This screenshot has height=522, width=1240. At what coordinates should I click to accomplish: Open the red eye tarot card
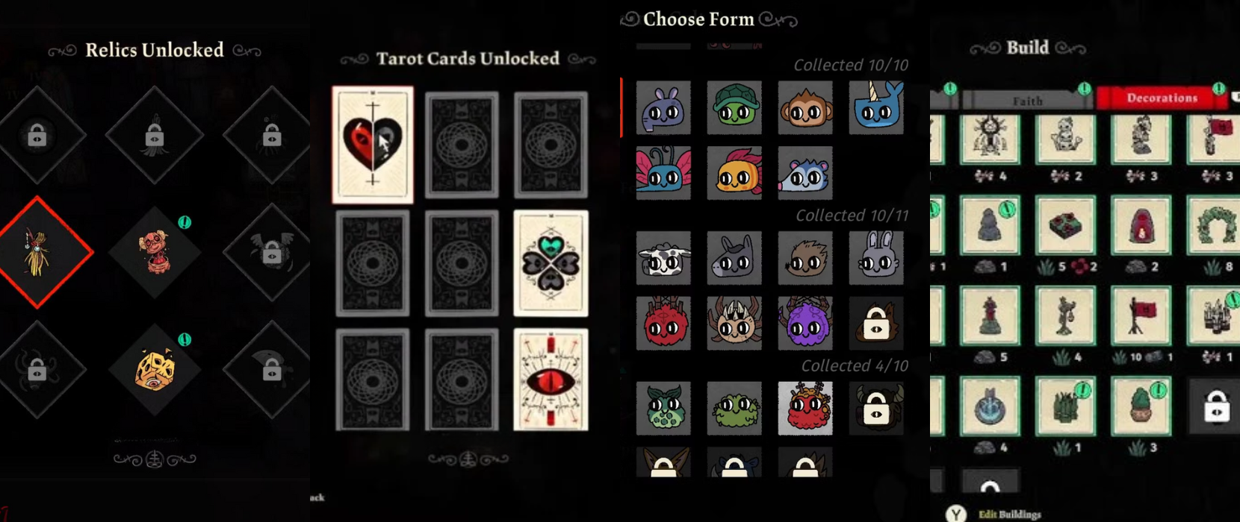coord(551,380)
